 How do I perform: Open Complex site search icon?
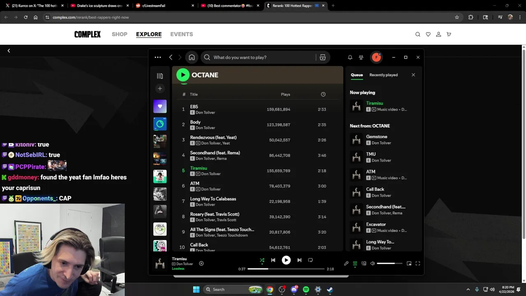(x=418, y=35)
